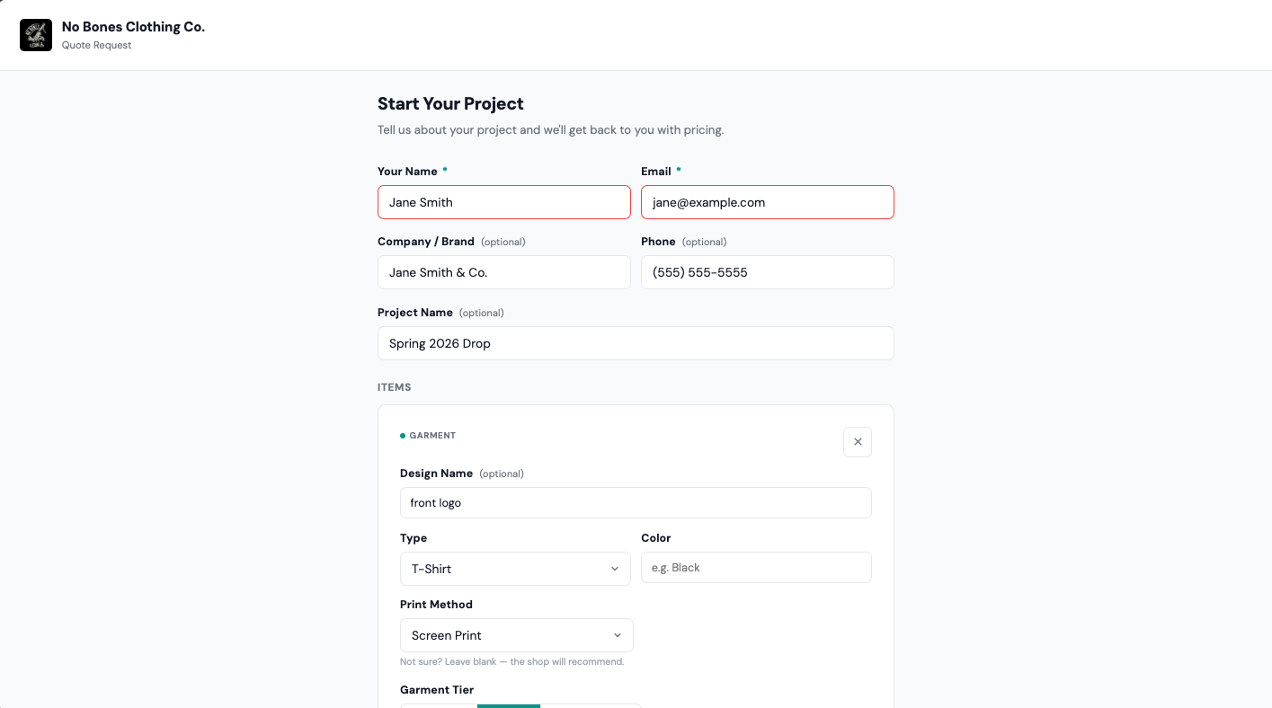Click the green dot beside GARMENT label
The width and height of the screenshot is (1272, 708).
pyautogui.click(x=403, y=436)
